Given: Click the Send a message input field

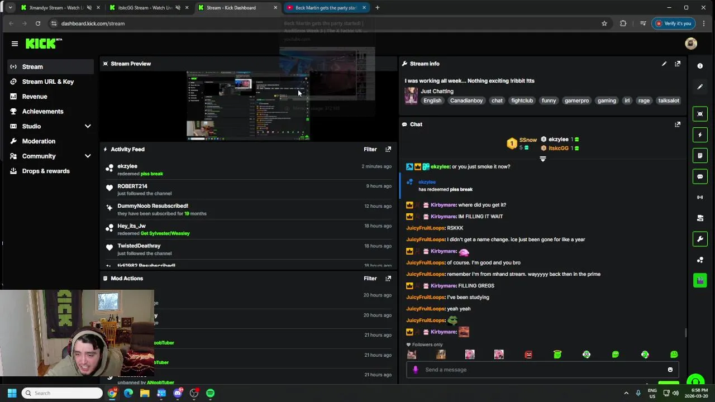Looking at the screenshot, I should pyautogui.click(x=542, y=370).
